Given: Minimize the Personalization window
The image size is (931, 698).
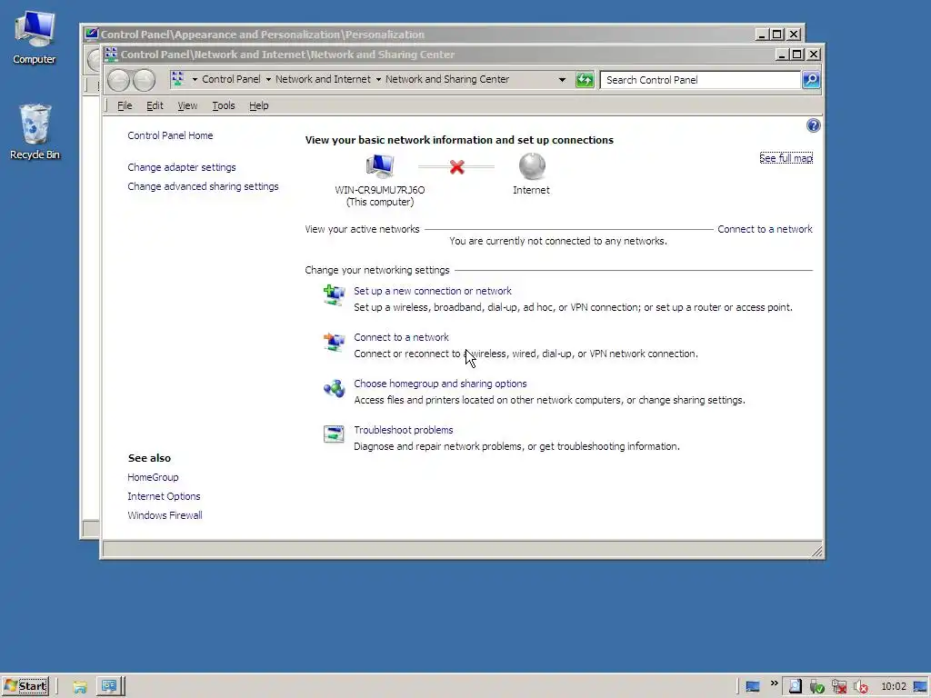Looking at the screenshot, I should pos(762,35).
